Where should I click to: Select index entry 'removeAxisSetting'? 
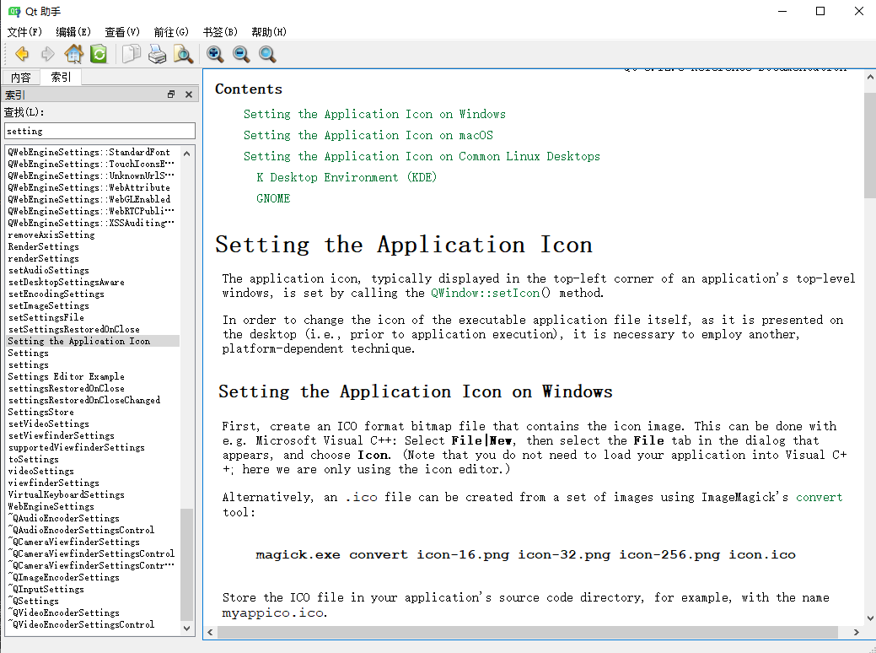pos(93,235)
